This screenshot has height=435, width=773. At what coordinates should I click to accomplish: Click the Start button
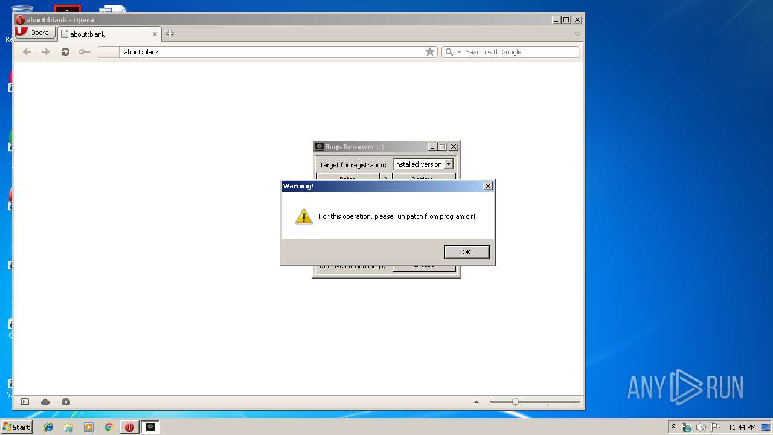tap(16, 427)
